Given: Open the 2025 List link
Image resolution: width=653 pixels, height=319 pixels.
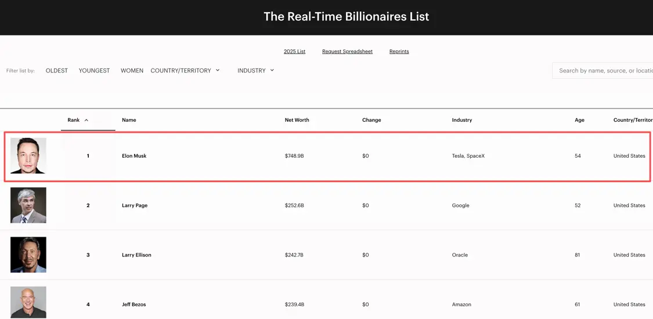Looking at the screenshot, I should [x=294, y=52].
